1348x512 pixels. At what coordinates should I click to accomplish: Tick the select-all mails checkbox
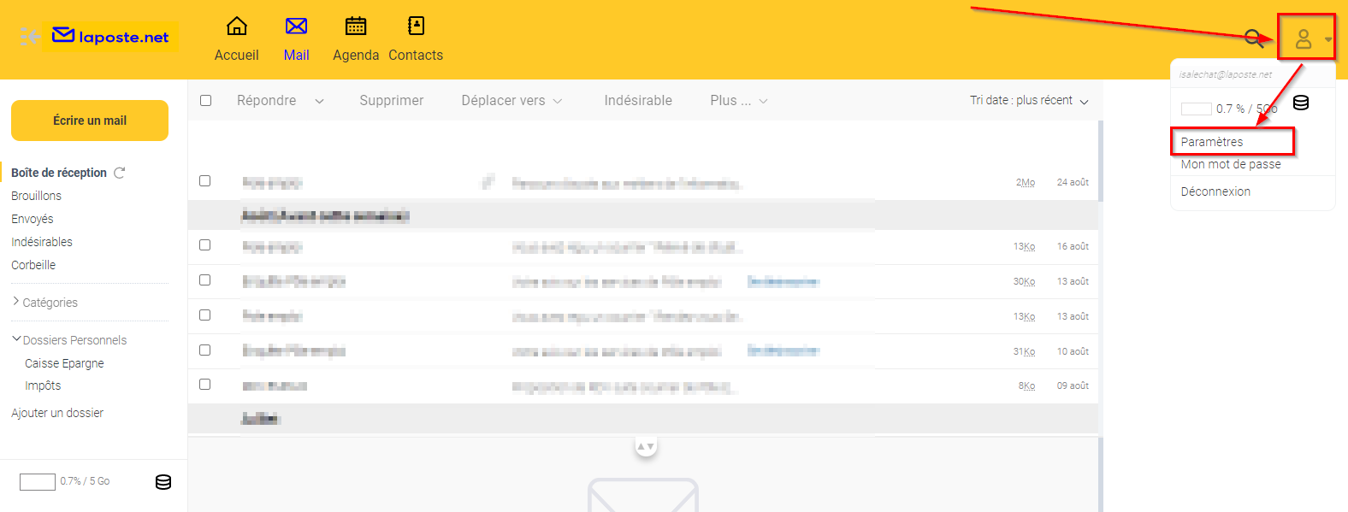(205, 101)
